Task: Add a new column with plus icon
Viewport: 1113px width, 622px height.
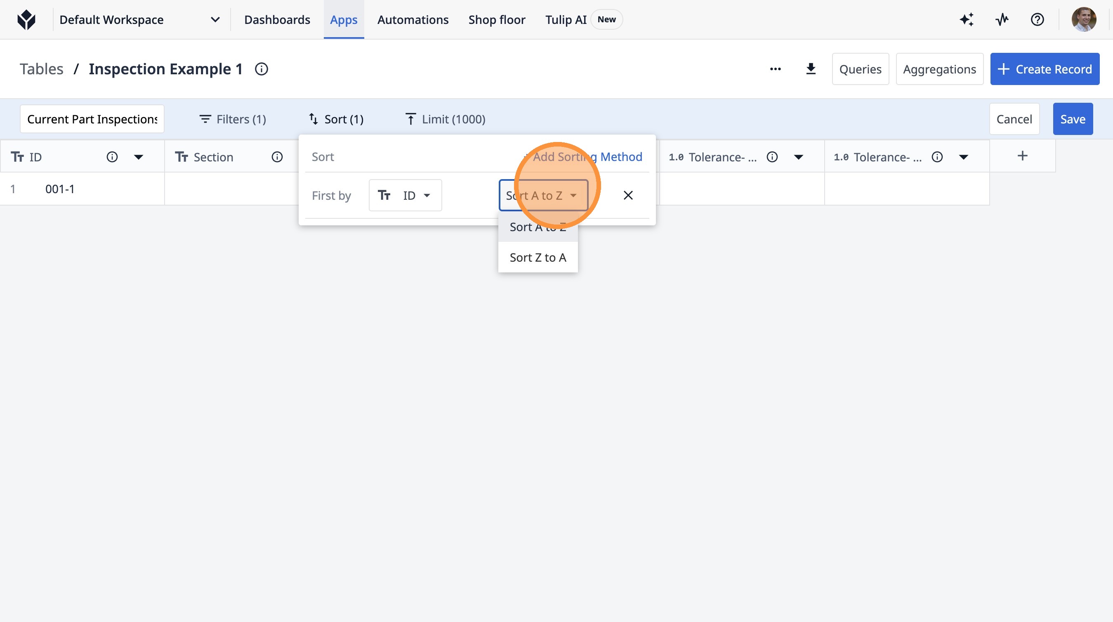Action: coord(1022,156)
